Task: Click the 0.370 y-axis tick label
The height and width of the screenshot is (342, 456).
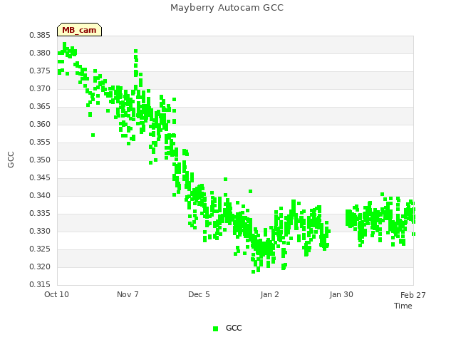Action: 40,88
